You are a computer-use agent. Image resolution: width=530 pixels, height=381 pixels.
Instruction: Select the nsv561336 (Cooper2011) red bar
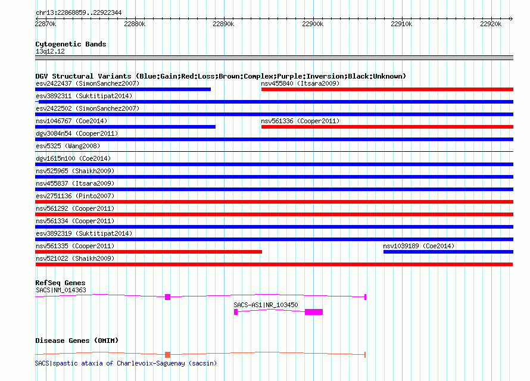[387, 127]
